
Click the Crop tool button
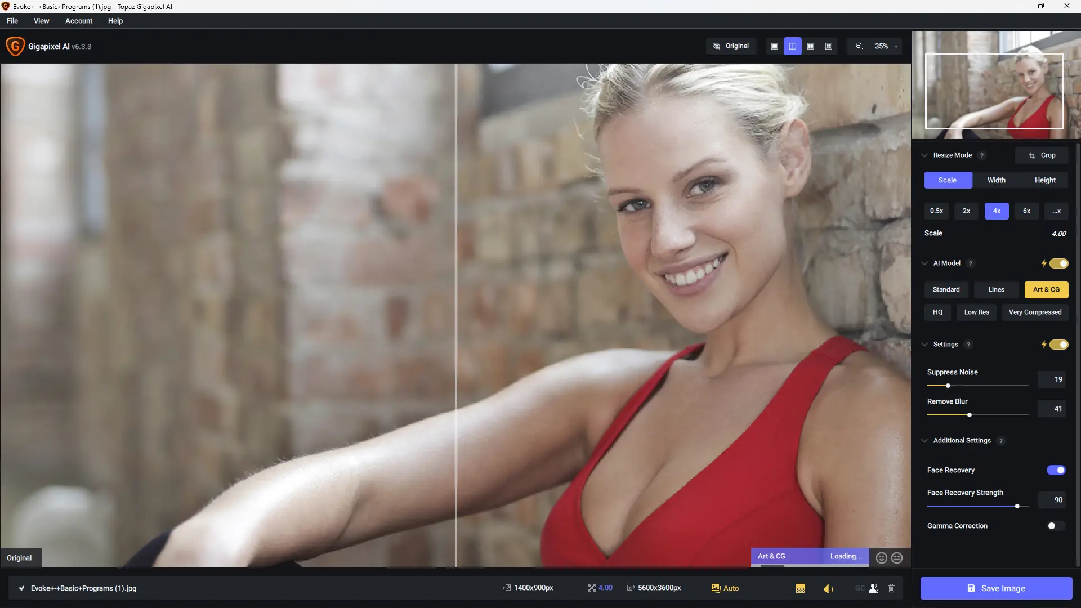click(1042, 155)
